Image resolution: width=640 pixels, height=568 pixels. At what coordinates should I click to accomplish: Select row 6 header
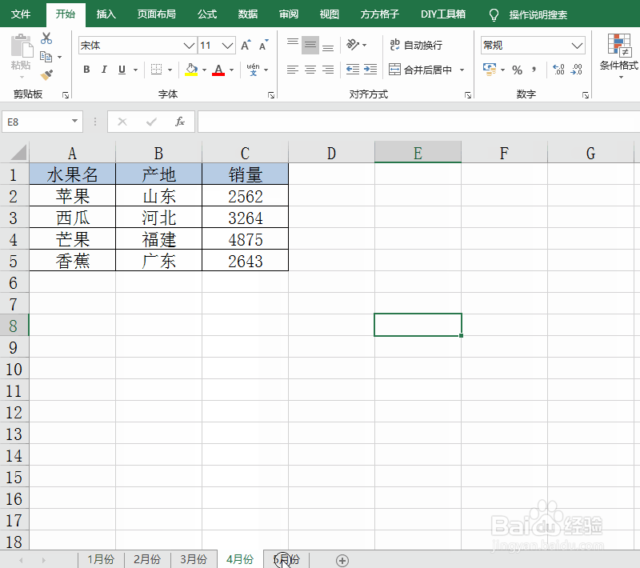pos(14,282)
